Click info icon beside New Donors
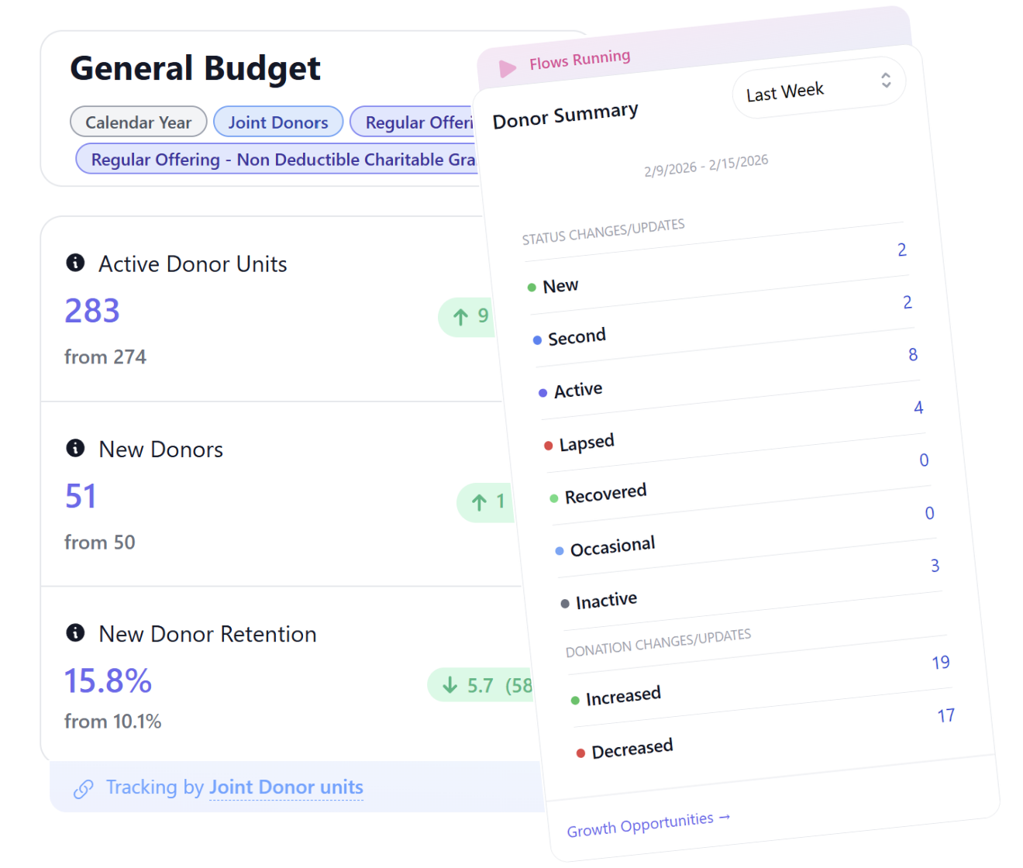Image resolution: width=1023 pixels, height=868 pixels. (75, 448)
